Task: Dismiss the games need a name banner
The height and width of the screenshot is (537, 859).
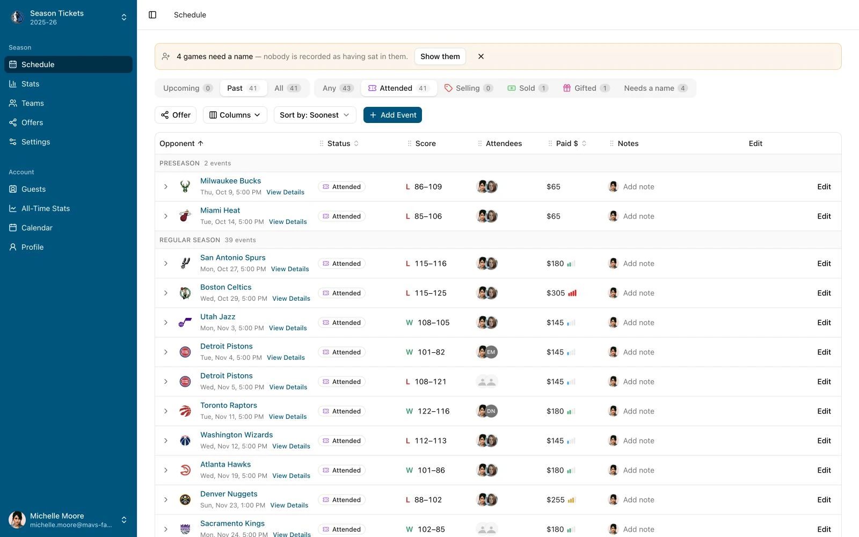Action: (x=481, y=56)
